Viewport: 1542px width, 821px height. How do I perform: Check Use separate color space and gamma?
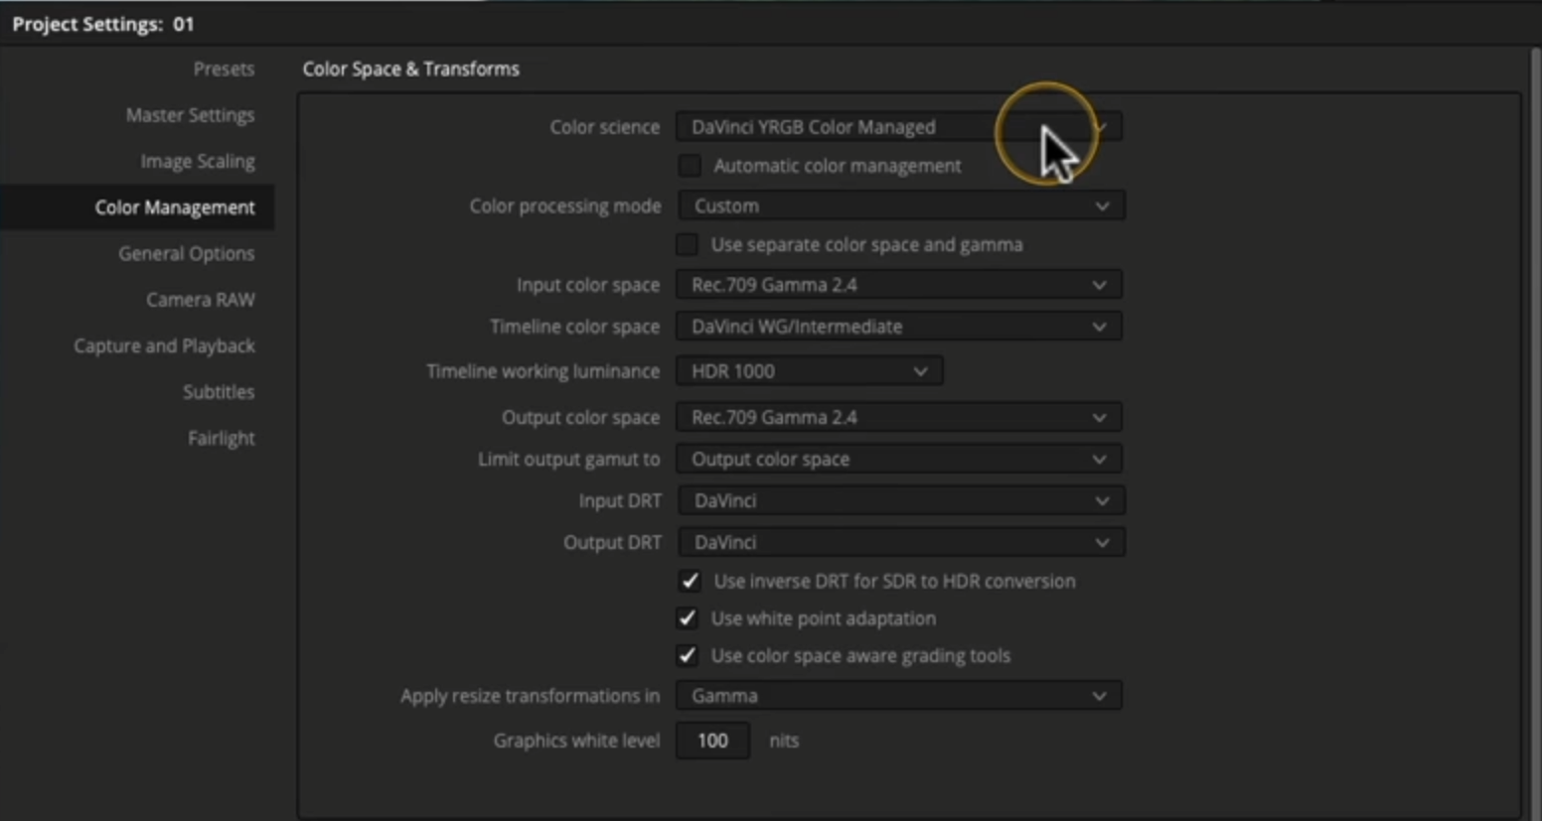pyautogui.click(x=688, y=244)
